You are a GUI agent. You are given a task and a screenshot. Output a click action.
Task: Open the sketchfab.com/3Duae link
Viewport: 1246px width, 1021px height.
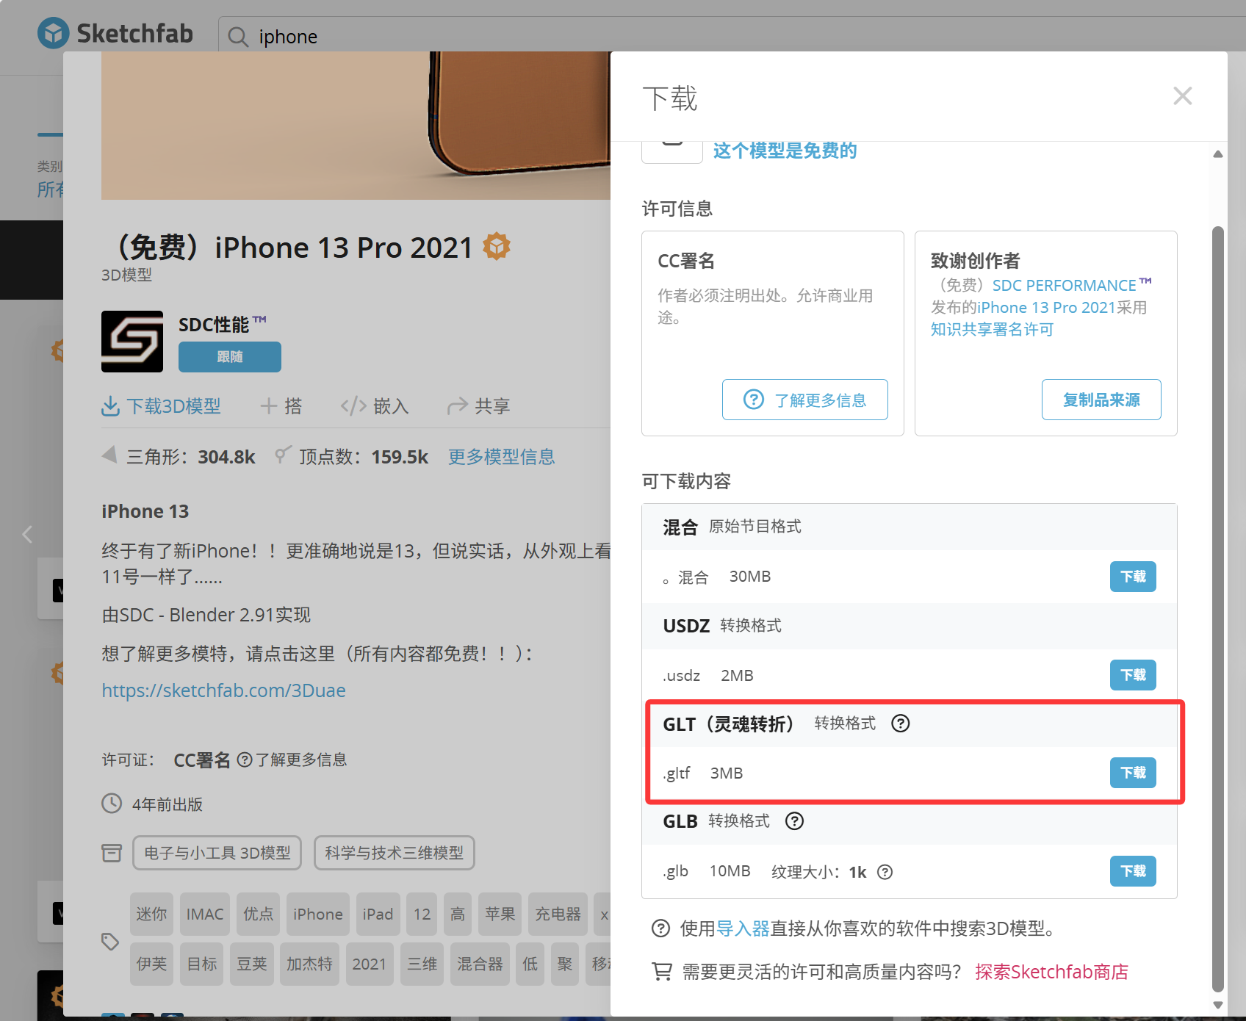tap(223, 690)
